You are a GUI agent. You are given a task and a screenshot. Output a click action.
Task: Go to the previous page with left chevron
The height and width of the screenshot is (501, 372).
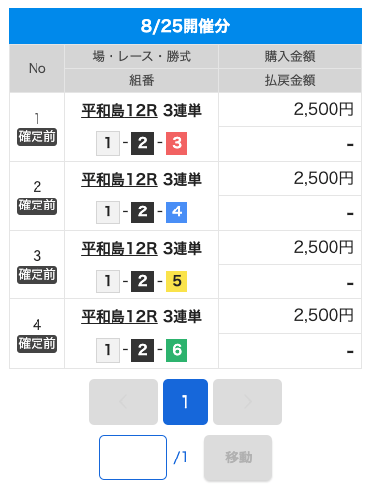coord(123,402)
